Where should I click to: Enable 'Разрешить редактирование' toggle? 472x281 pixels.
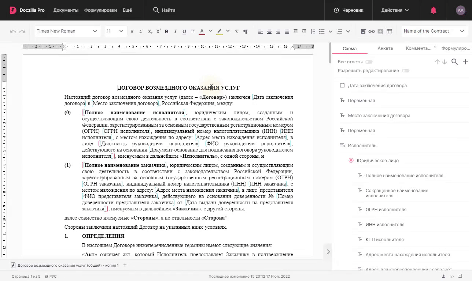coord(406,71)
